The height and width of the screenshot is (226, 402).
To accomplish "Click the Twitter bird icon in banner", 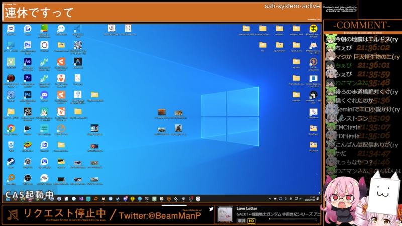I will click(x=211, y=209).
